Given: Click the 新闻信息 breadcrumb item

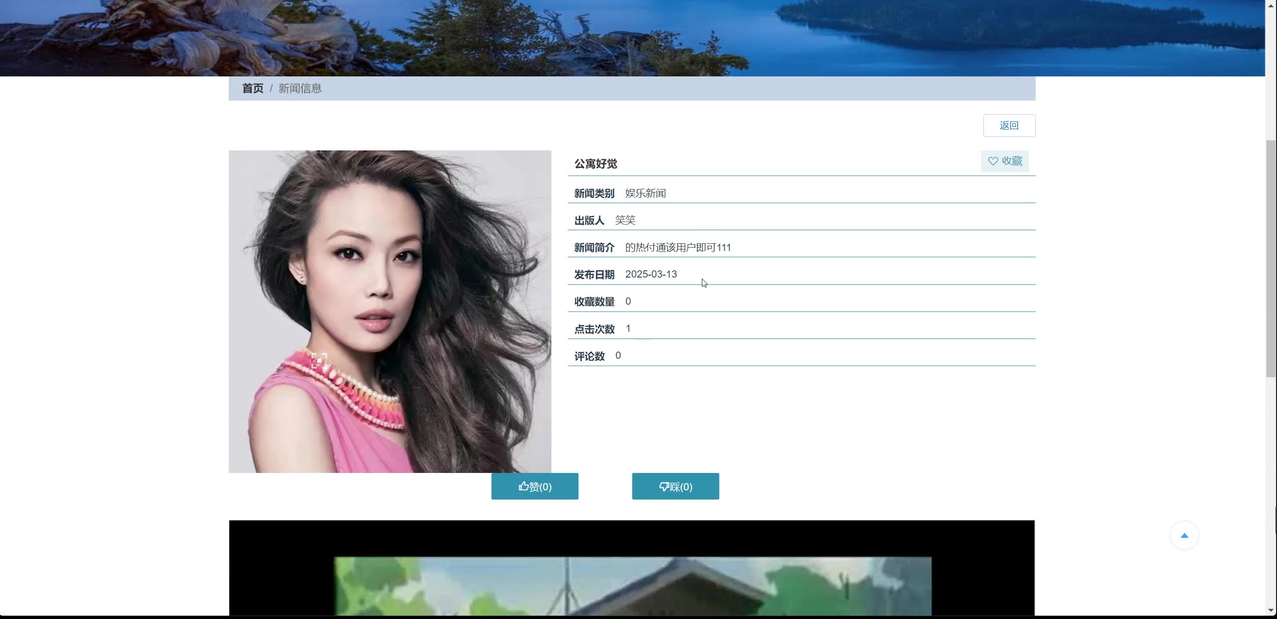Looking at the screenshot, I should pos(300,88).
